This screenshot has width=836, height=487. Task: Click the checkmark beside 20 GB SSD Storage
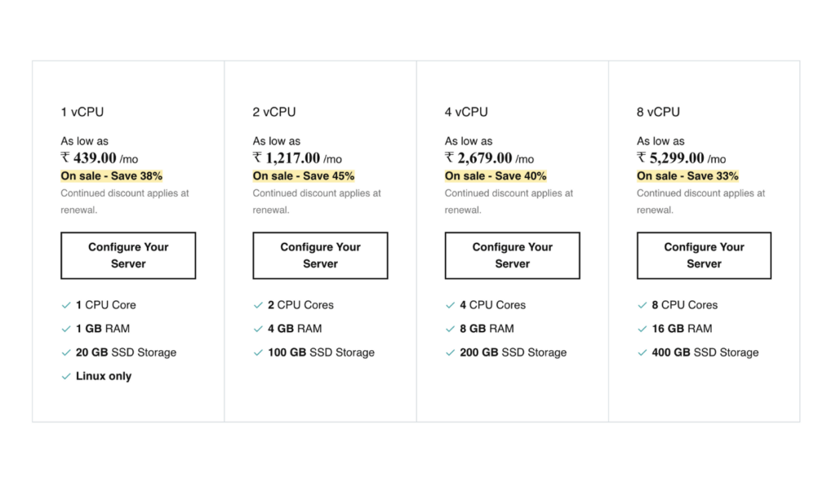click(66, 352)
